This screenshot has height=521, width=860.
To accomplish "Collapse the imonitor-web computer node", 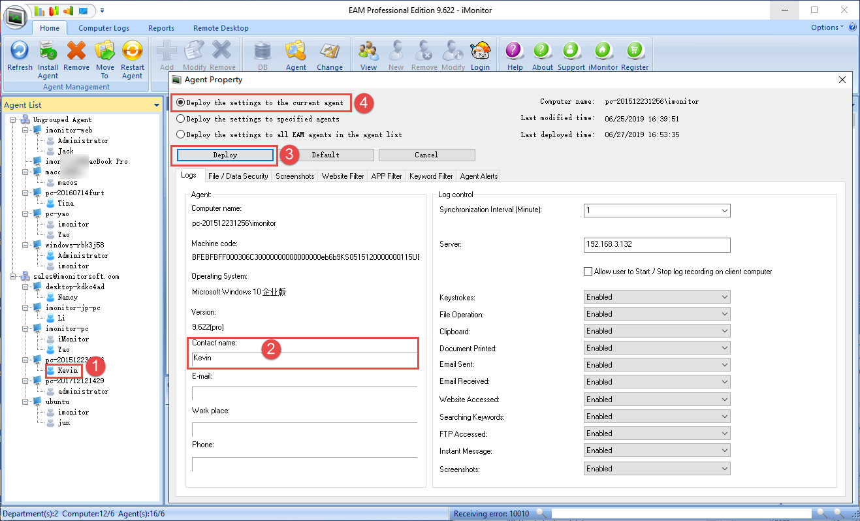I will (25, 130).
